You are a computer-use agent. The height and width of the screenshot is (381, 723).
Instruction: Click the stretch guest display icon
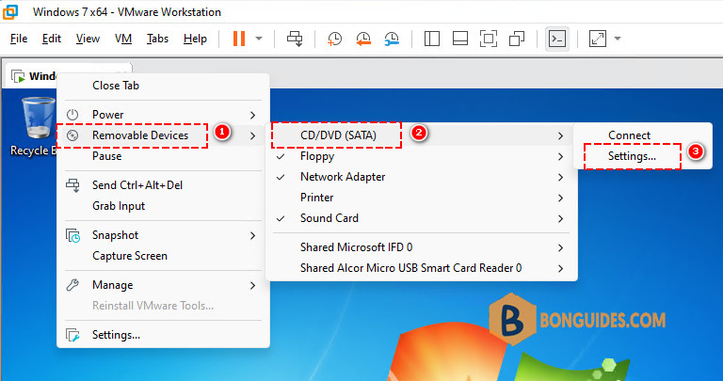(598, 39)
